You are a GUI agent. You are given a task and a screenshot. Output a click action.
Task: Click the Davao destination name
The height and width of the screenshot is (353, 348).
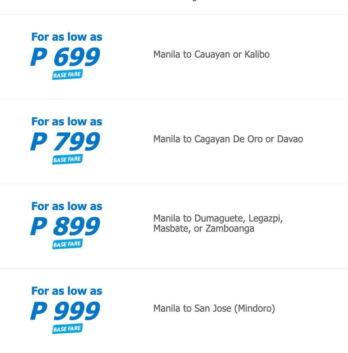[x=290, y=139]
